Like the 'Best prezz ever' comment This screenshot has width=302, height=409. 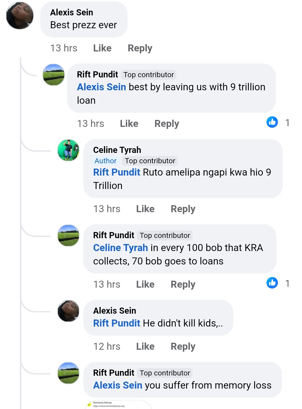[102, 48]
